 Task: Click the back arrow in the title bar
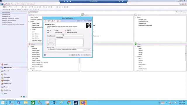[x=1, y=4]
